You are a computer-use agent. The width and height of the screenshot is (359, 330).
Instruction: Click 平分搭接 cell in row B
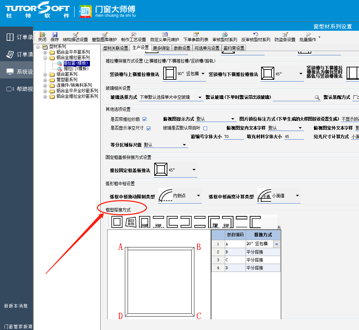tap(263, 252)
